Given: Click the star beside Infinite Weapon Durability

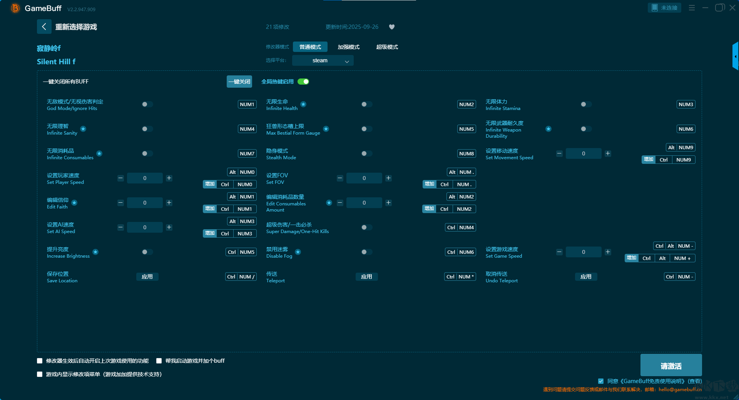Looking at the screenshot, I should coord(548,129).
